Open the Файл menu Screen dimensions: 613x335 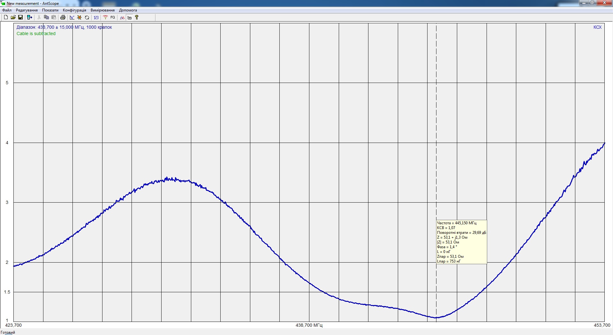point(7,10)
